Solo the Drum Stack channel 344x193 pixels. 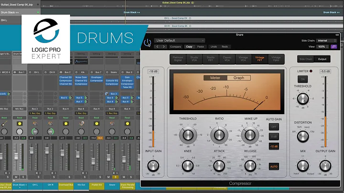click(23, 177)
